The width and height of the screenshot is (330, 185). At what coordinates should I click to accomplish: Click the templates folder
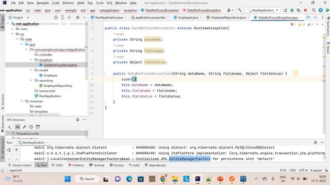pyautogui.click(x=41, y=112)
